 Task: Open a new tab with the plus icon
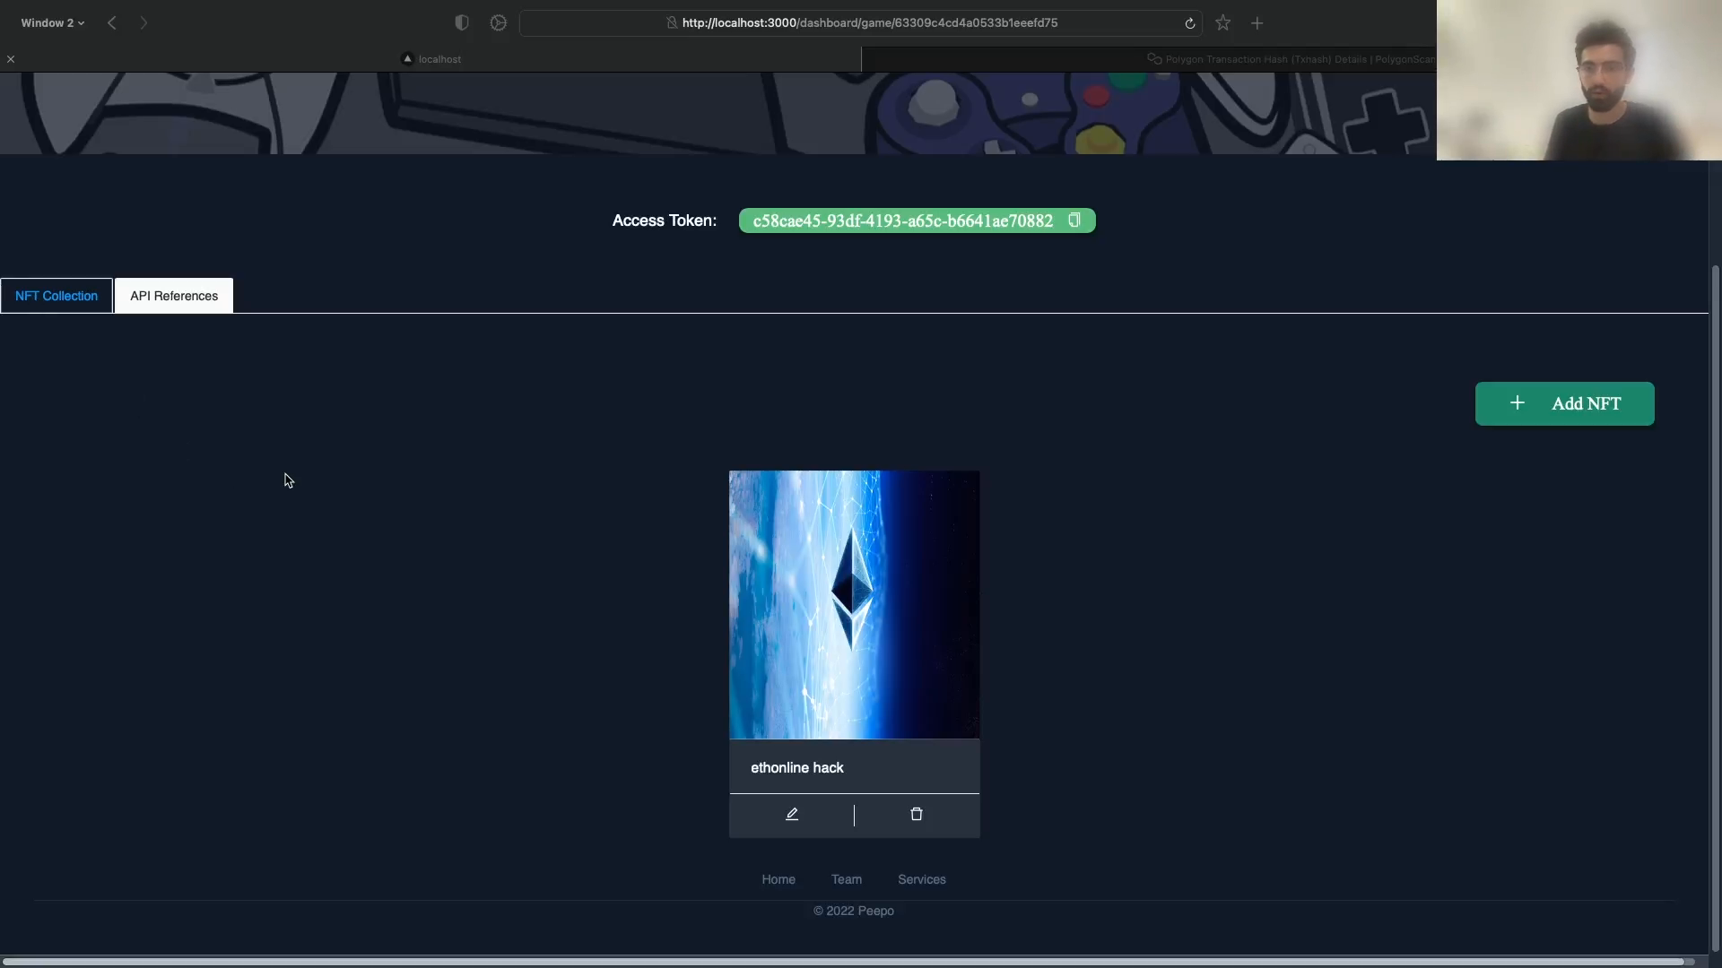(1257, 23)
